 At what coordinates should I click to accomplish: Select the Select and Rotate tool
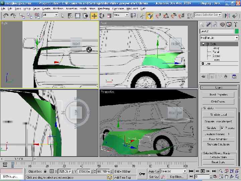pyautogui.click(x=101, y=15)
